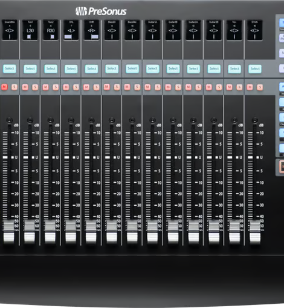Mute the Guitar2A channel
This screenshot has height=308, width=284.
click(189, 87)
